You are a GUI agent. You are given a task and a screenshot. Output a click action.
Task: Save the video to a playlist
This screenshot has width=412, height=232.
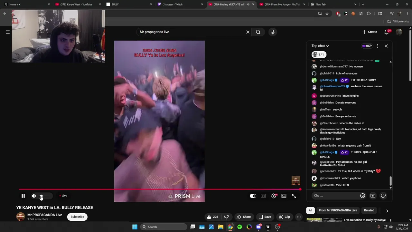[265, 217]
